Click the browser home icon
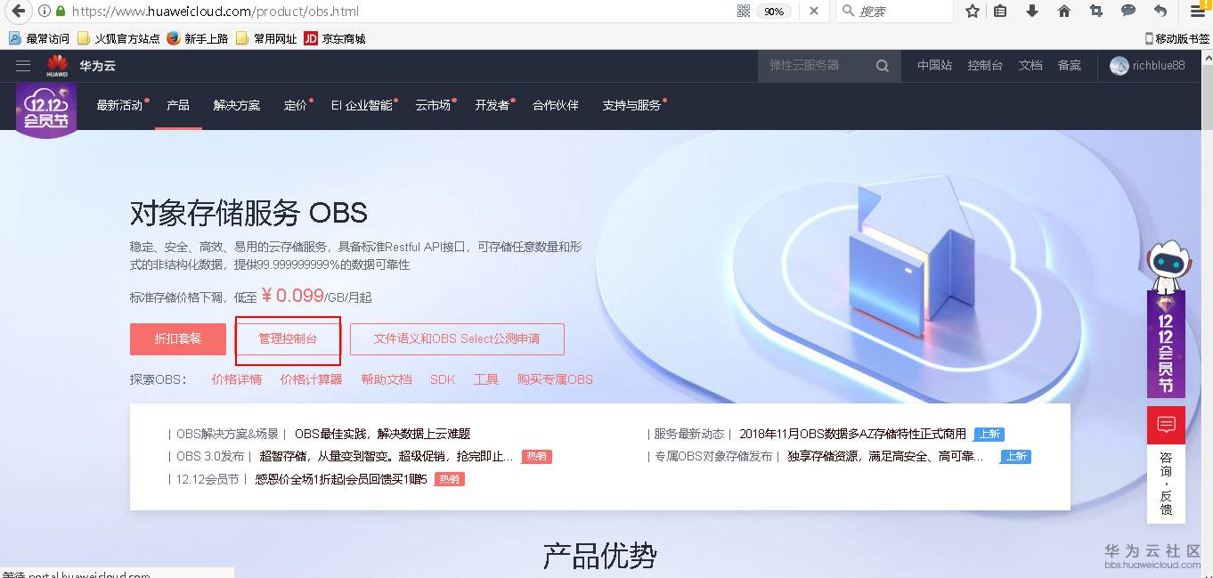Screen dimensions: 1213x578 coord(1063,12)
